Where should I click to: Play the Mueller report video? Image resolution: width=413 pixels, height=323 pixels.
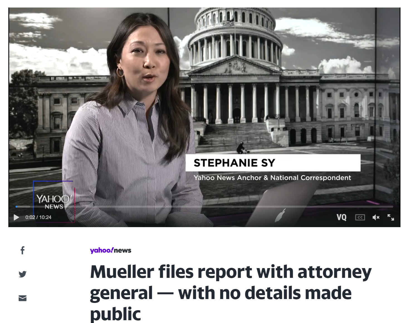point(16,217)
